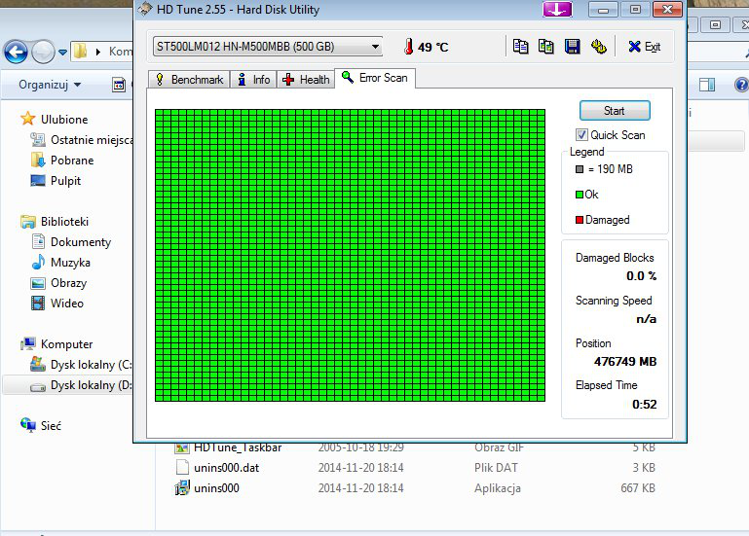Toggle the Explorer preview pane icon
Viewport: 749px width, 536px height.
pos(707,85)
